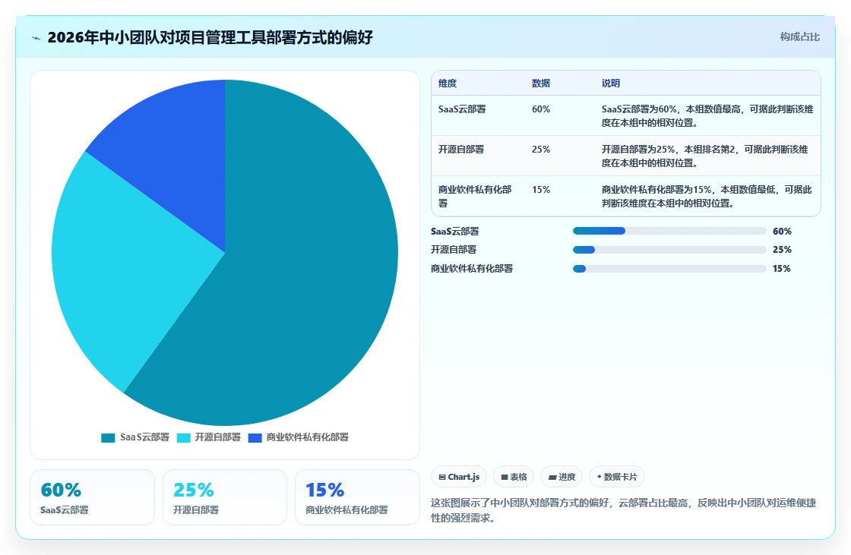Click the SaaS云部署 cell in table

(x=462, y=109)
